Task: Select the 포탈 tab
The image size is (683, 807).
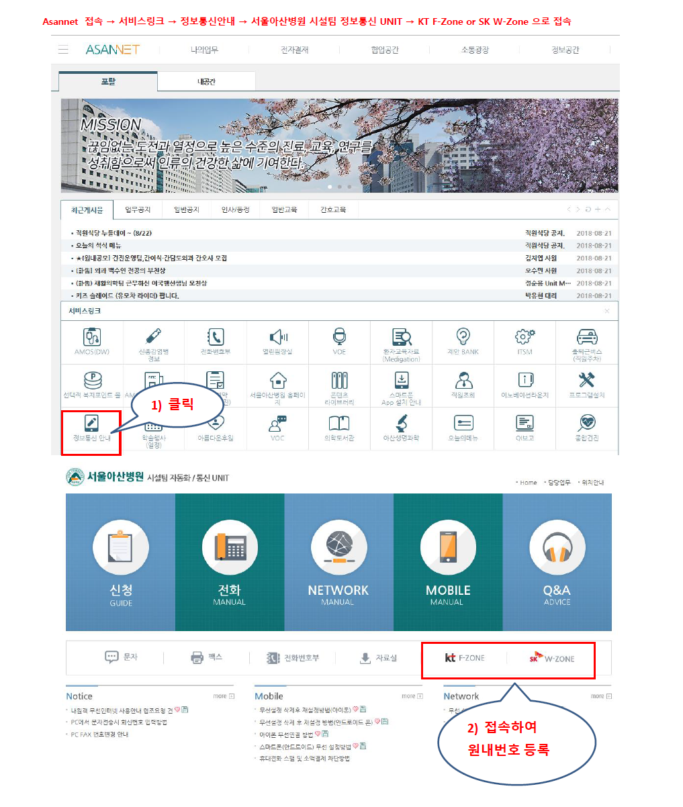Action: pos(108,81)
